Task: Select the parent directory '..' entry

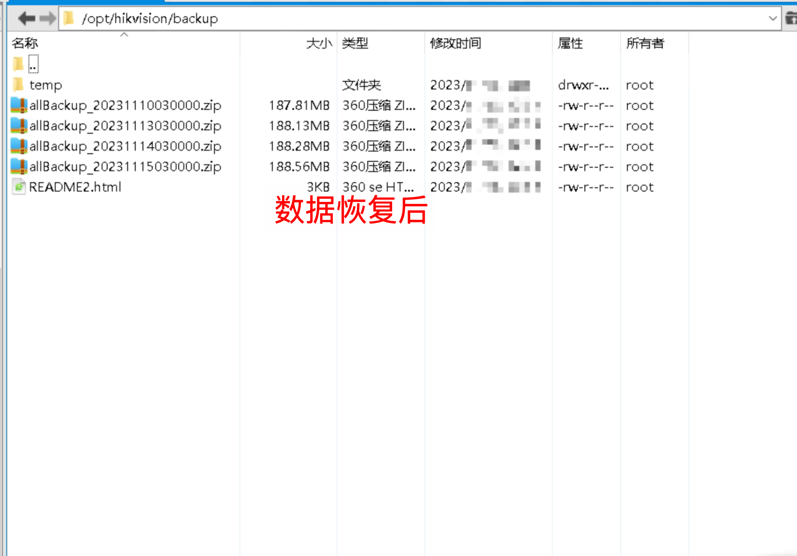Action: pyautogui.click(x=33, y=64)
